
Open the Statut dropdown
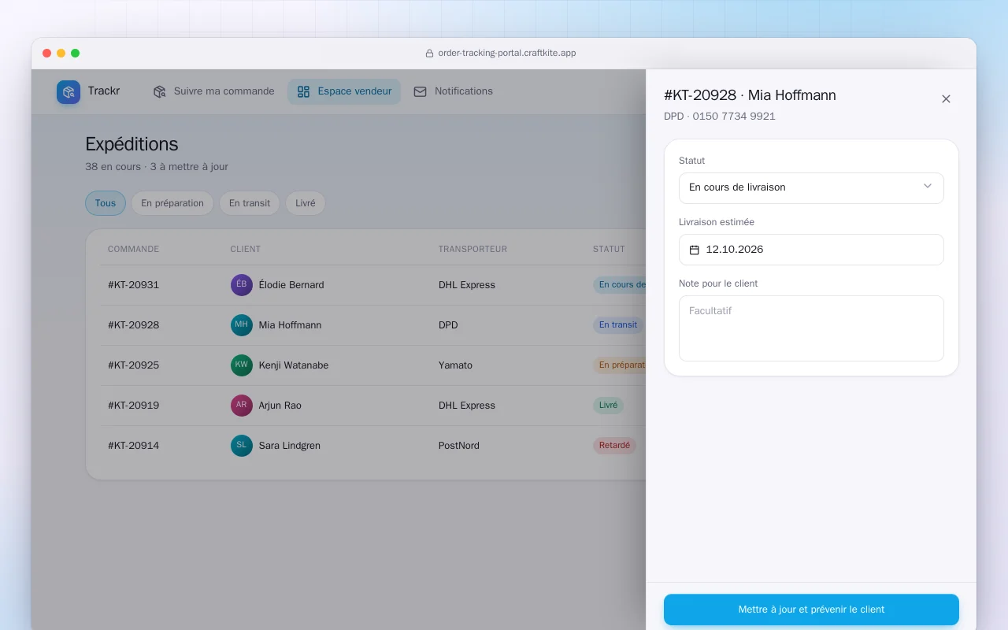point(811,187)
